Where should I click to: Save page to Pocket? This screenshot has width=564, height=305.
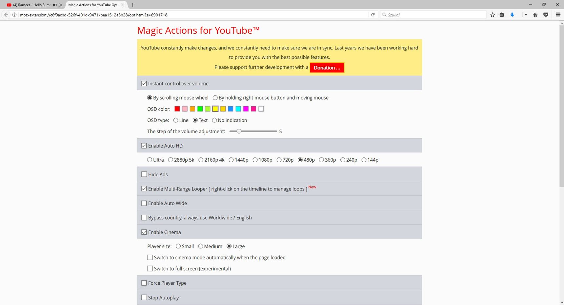(546, 15)
